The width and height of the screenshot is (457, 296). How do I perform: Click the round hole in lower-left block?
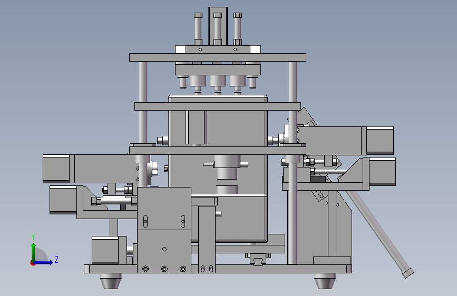[x=164, y=249]
